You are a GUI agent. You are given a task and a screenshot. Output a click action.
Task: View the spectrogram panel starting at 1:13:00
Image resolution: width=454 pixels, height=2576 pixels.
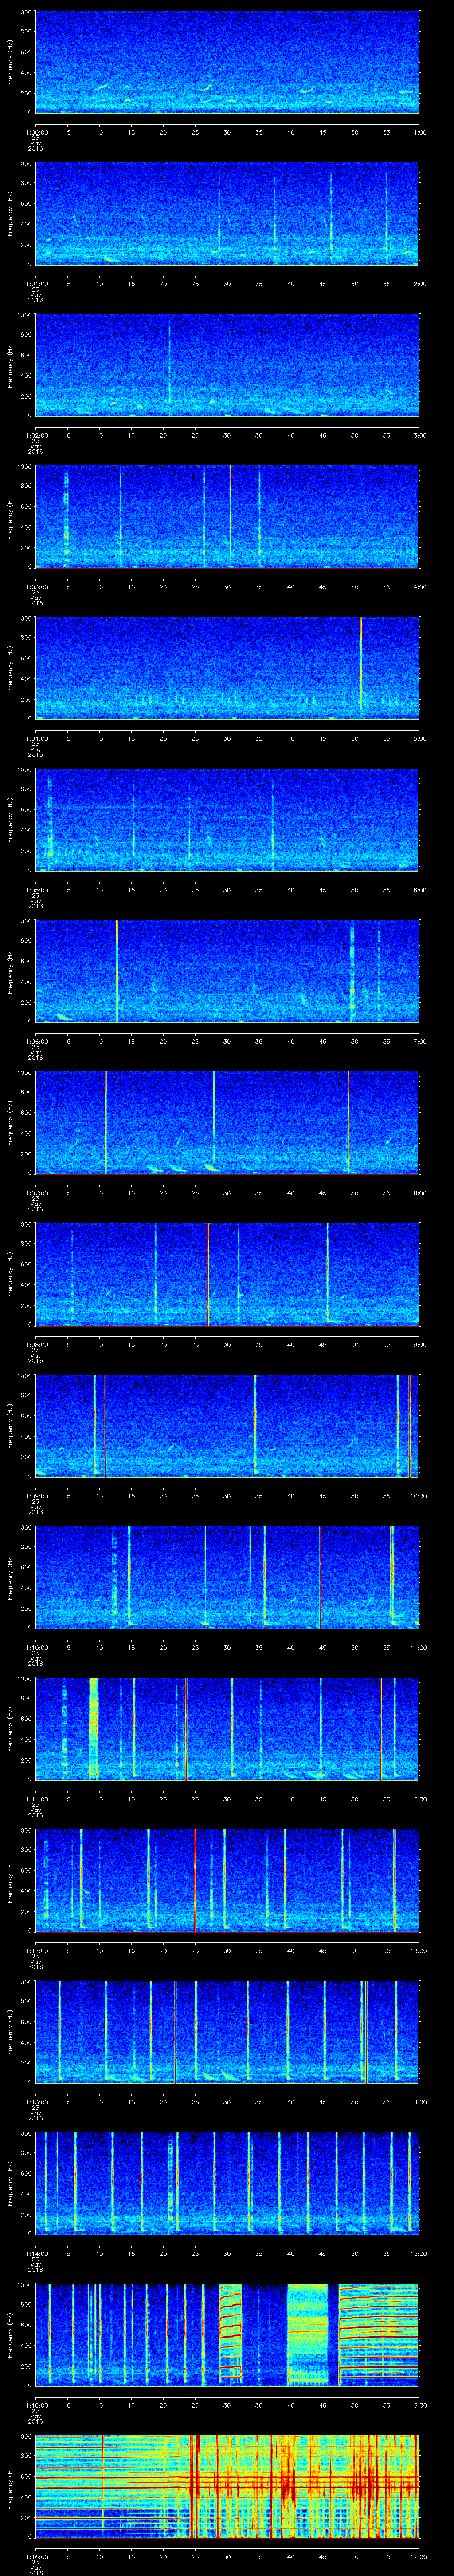(227, 2032)
